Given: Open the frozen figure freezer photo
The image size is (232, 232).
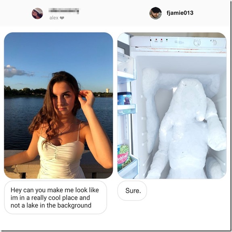Looking at the screenshot, I should (x=172, y=105).
